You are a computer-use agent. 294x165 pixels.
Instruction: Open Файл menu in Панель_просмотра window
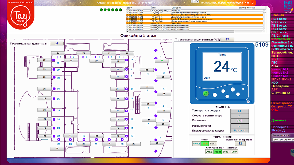click(x=276, y=139)
